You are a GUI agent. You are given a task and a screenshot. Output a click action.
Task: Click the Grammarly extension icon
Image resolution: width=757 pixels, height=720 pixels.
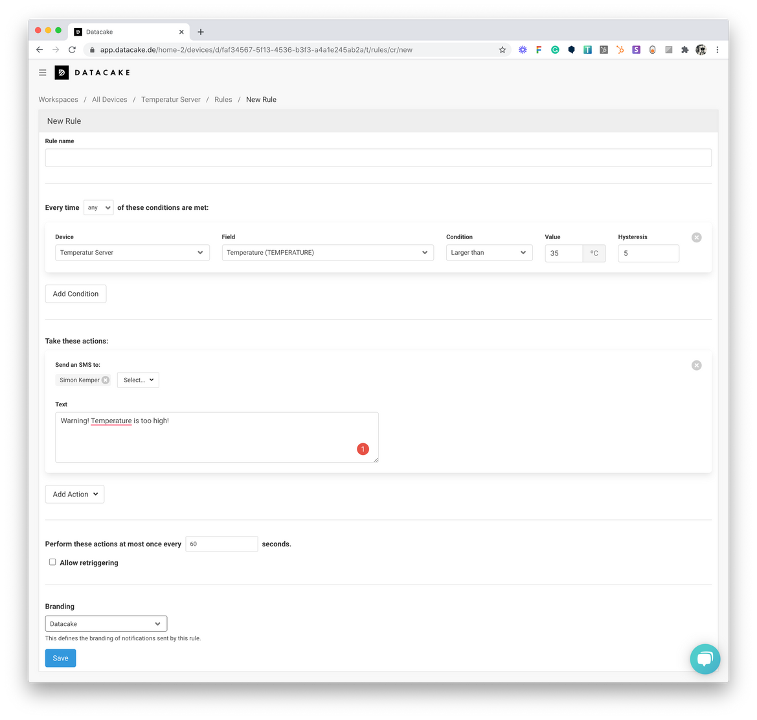555,49
